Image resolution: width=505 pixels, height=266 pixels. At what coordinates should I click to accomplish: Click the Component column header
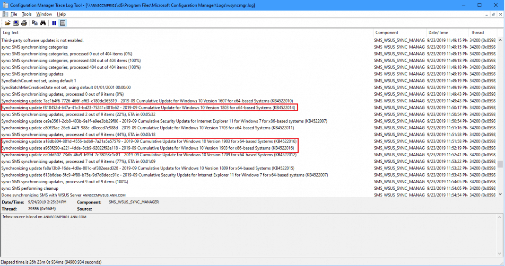400,33
